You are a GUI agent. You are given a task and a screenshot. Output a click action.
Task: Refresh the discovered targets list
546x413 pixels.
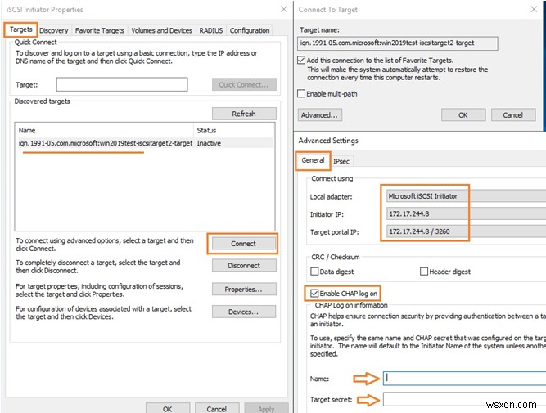click(x=244, y=114)
